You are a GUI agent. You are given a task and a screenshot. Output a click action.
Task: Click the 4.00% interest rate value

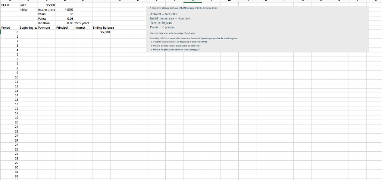65,9
